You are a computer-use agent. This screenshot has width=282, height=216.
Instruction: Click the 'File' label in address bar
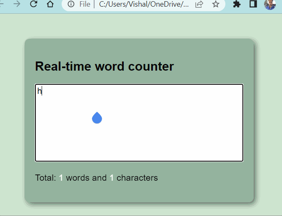[85, 4]
